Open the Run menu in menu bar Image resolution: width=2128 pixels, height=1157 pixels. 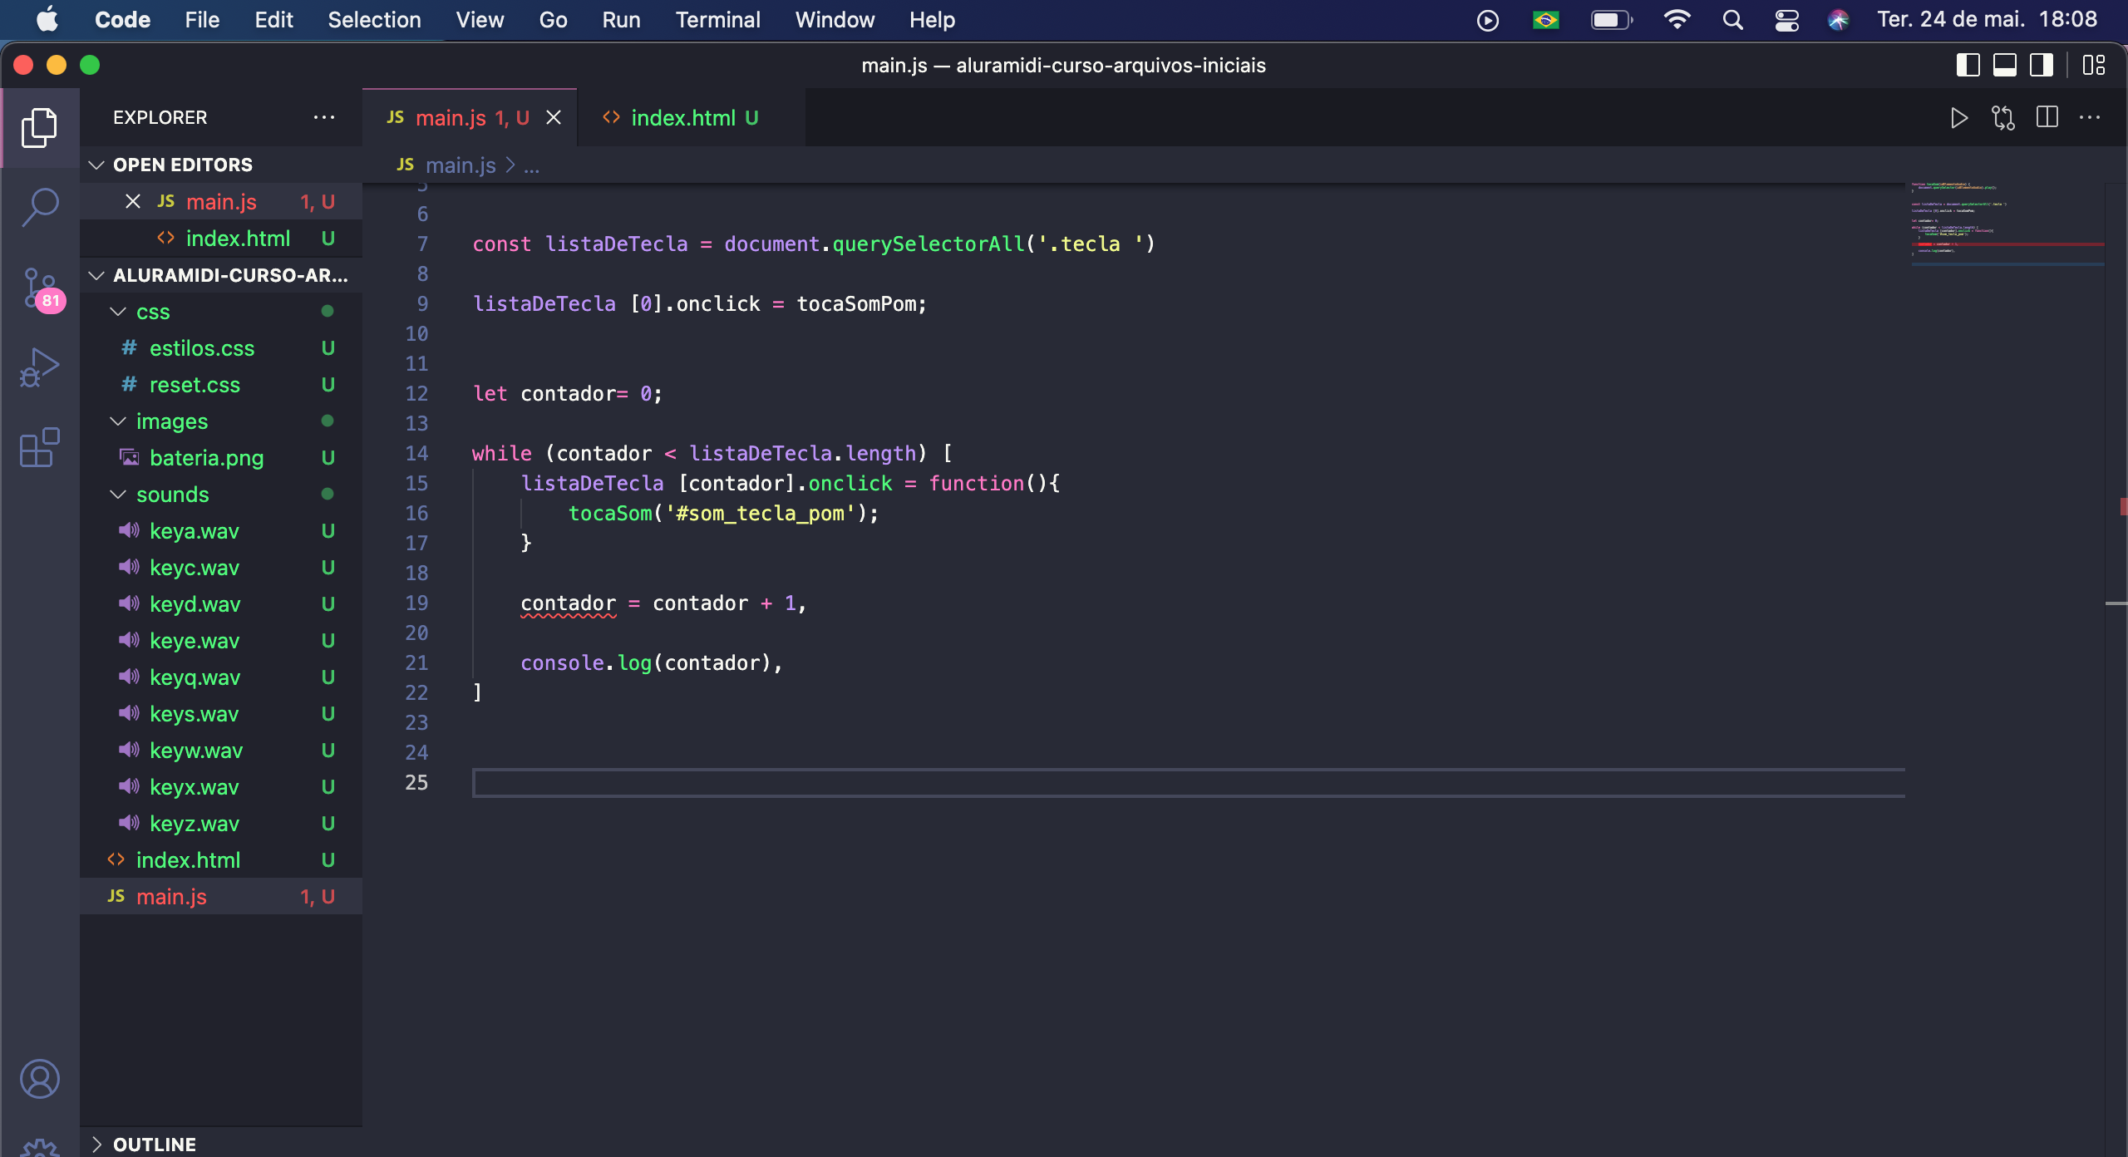click(621, 18)
